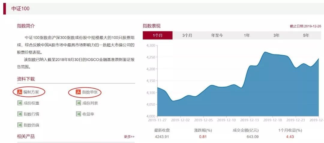The image size is (324, 143).
Task: Click the Excel icon beside 成份权重
Action: [20, 103]
